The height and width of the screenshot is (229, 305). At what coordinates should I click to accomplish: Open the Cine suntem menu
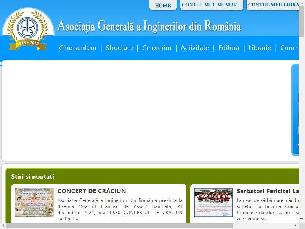pyautogui.click(x=78, y=48)
